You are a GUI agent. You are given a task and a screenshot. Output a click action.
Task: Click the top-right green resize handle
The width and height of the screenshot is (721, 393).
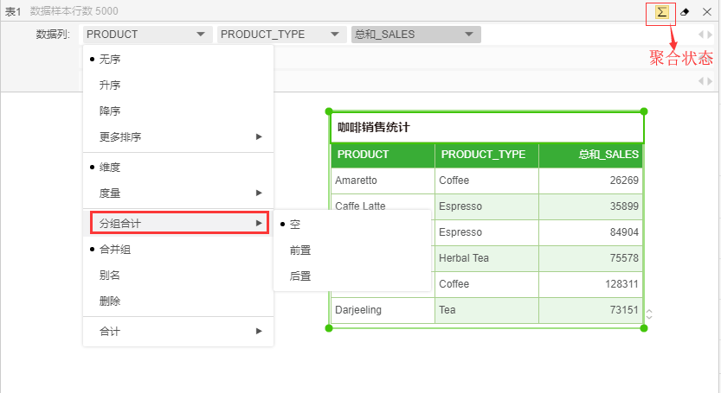pyautogui.click(x=644, y=111)
